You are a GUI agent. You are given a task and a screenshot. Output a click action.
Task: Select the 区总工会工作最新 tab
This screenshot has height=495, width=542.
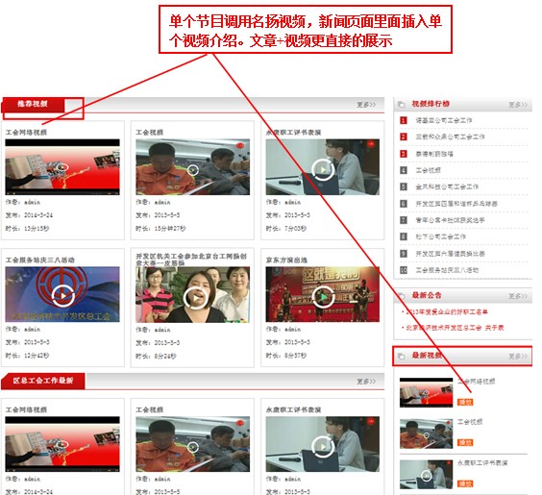point(43,381)
